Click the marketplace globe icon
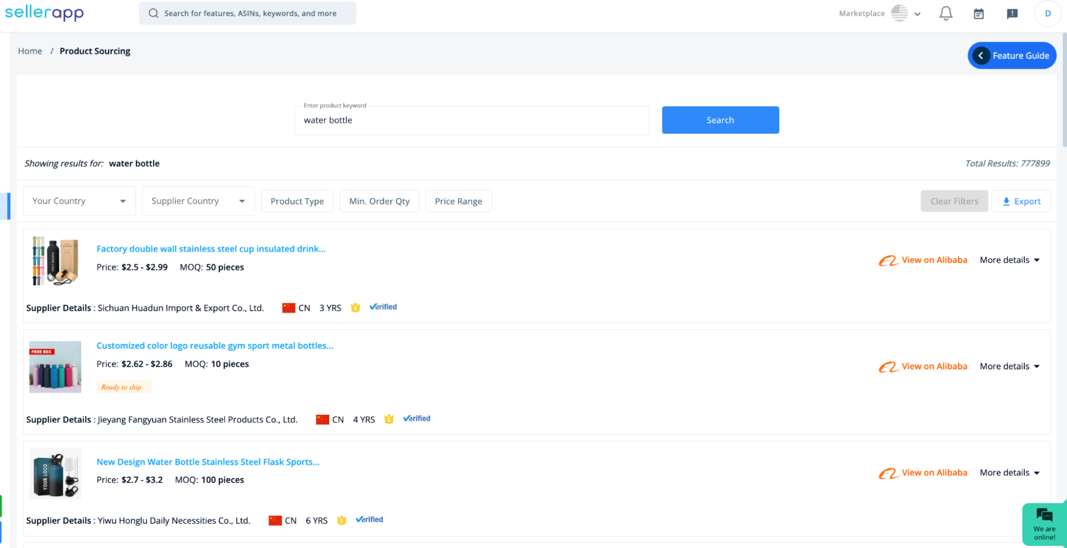Image resolution: width=1067 pixels, height=548 pixels. pos(899,13)
